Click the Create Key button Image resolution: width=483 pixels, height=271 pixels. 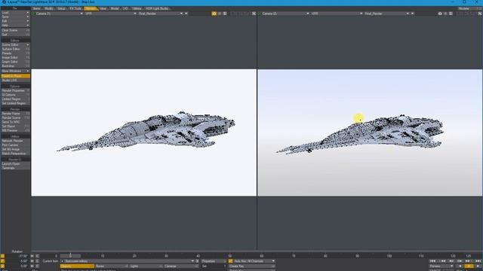(252, 266)
